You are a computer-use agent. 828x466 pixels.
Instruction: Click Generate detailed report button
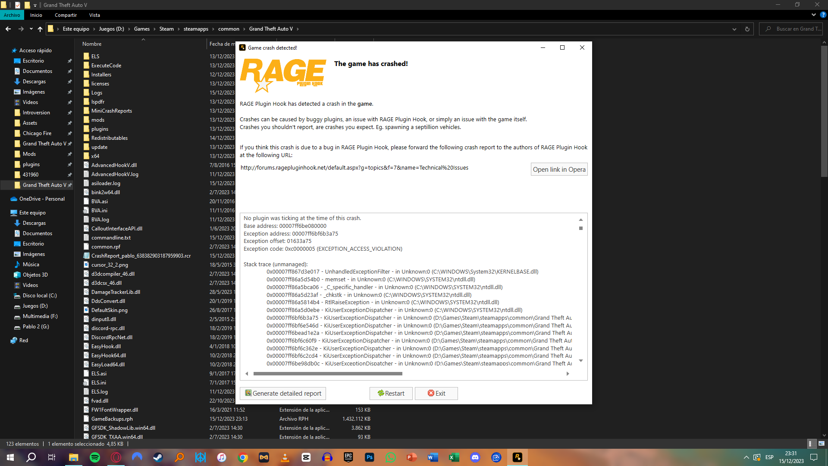[x=283, y=394]
